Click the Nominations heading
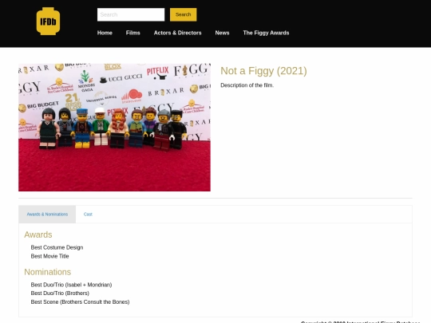The height and width of the screenshot is (323, 431). 48,272
